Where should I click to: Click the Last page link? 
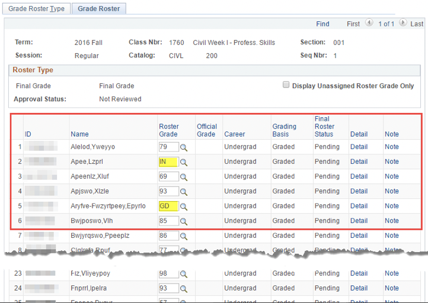tap(417, 24)
